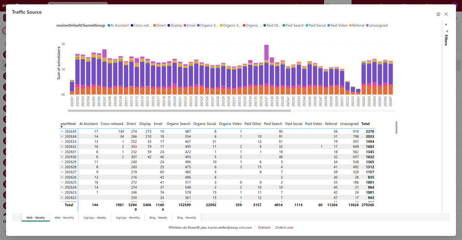Image resolution: width=462 pixels, height=240 pixels.
Task: Close the Traffic Source dialog
Action: coord(446,14)
